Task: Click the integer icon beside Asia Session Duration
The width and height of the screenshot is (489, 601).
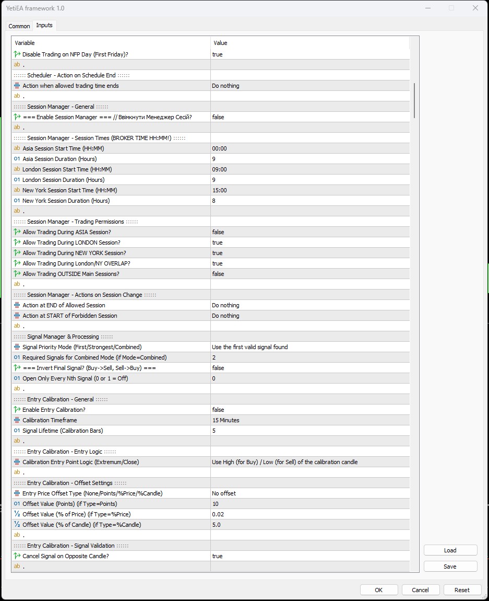Action: click(x=17, y=159)
